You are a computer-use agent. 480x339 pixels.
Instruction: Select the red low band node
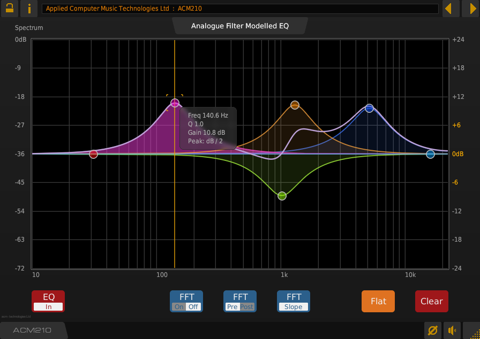point(93,154)
